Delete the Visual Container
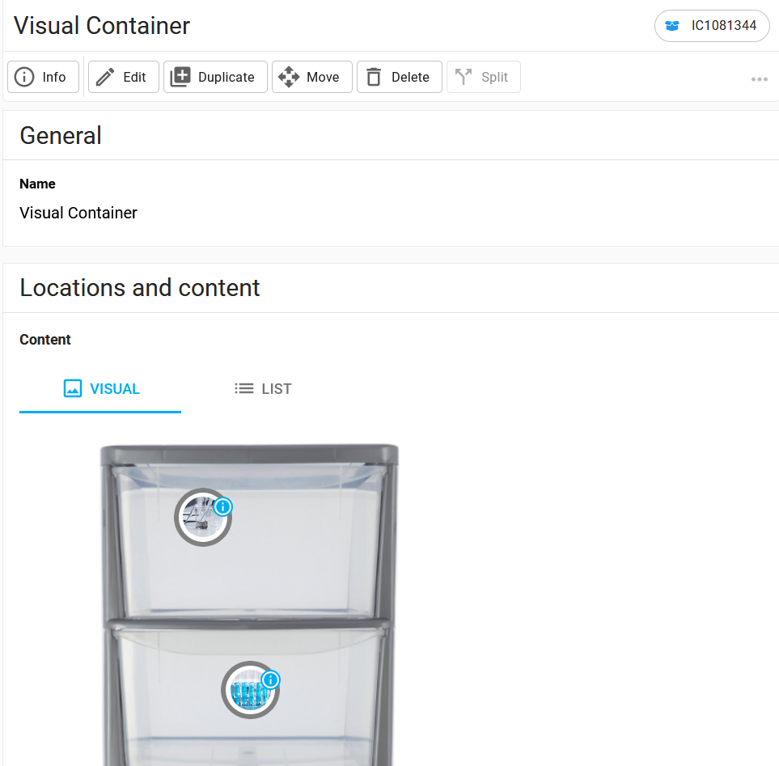 tap(400, 77)
